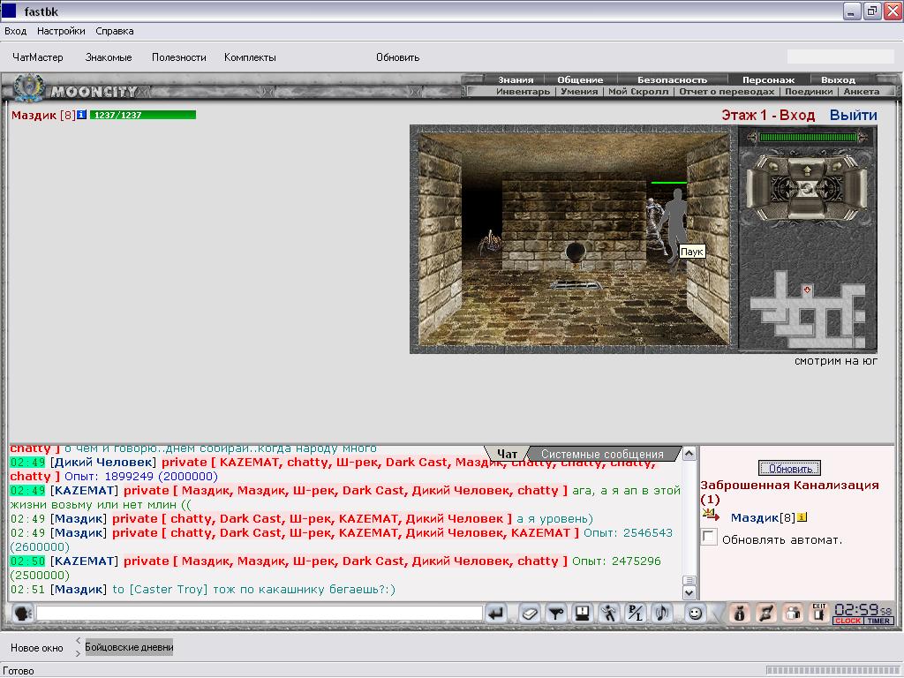Click Обновить in the top toolbar
Image resolution: width=904 pixels, height=678 pixels.
[x=398, y=57]
